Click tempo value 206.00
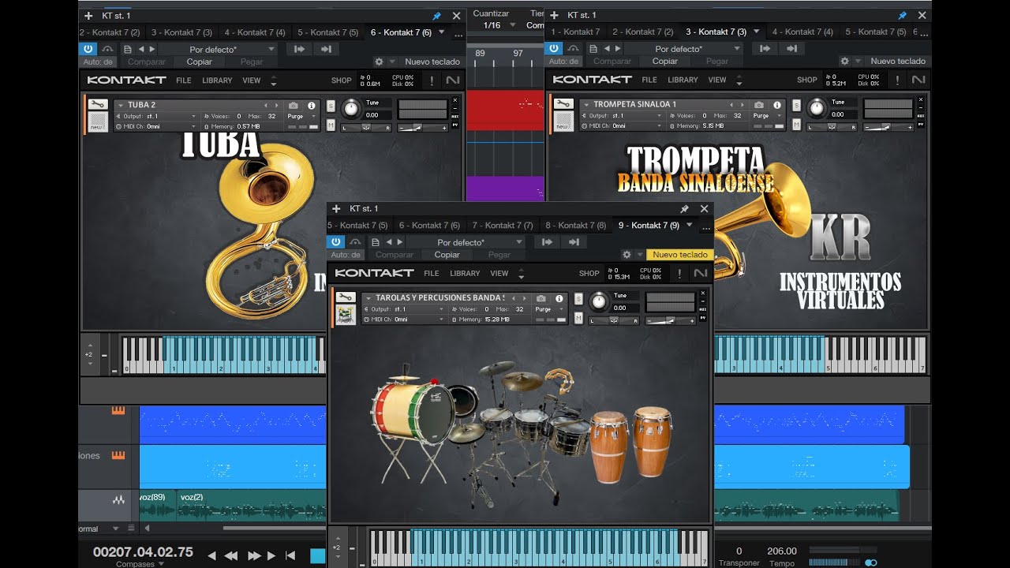The height and width of the screenshot is (568, 1010). click(x=782, y=551)
